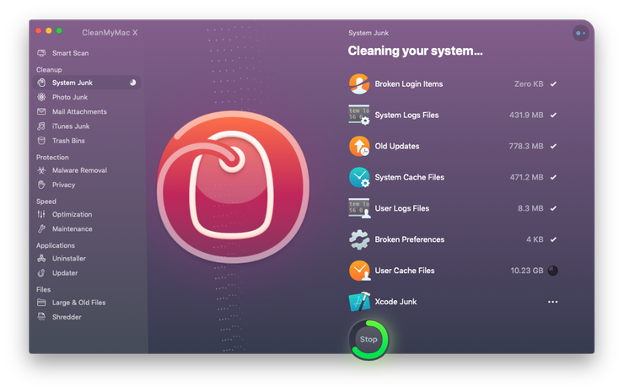The height and width of the screenshot is (392, 624).
Task: Click the Uninstaller icon
Action: (41, 258)
